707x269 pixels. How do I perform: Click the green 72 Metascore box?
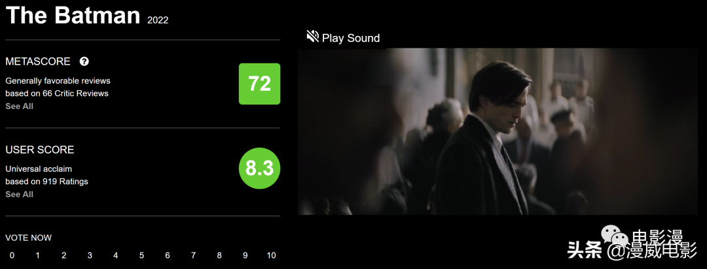(x=259, y=84)
